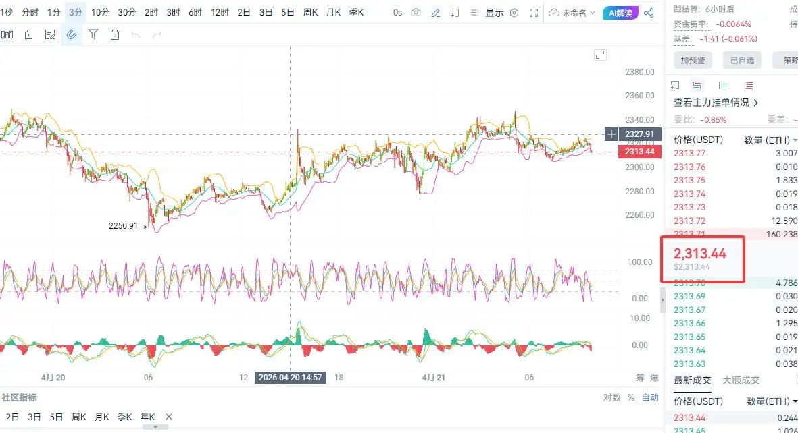Select the 1分 interval
Image resolution: width=798 pixels, height=433 pixels.
[x=54, y=12]
